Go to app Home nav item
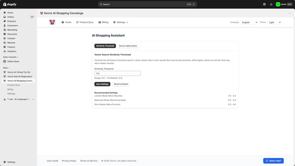The image size is (295, 166). coord(66,22)
